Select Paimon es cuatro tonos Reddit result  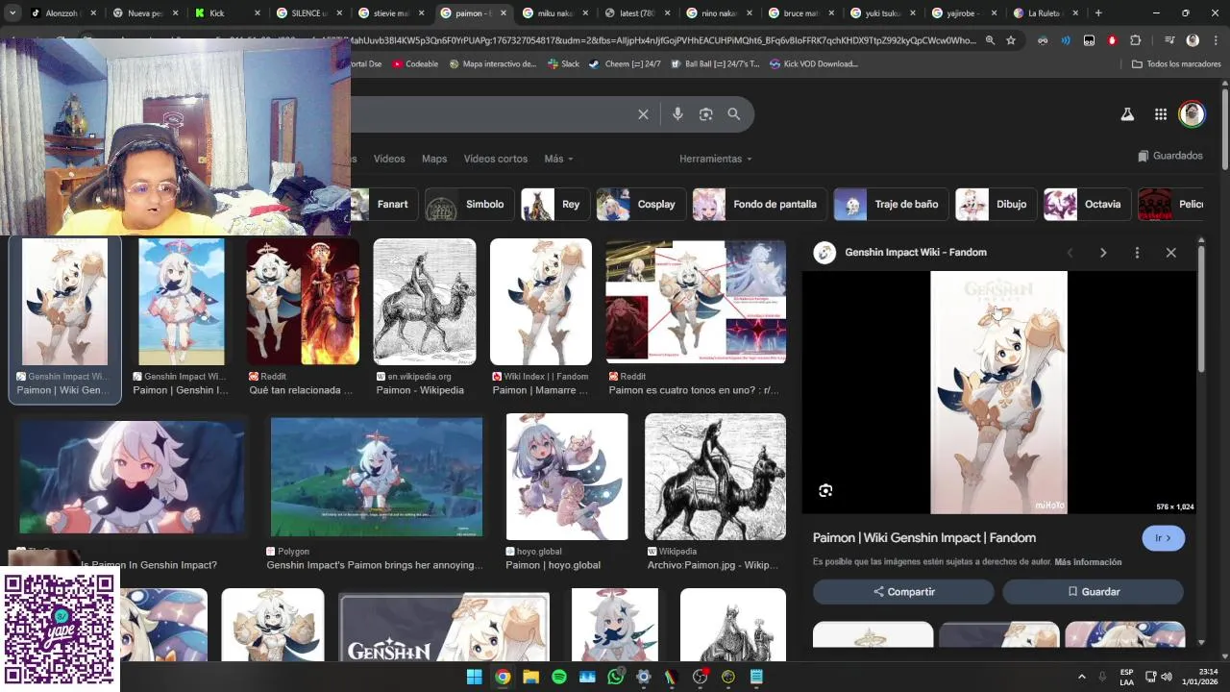point(696,302)
